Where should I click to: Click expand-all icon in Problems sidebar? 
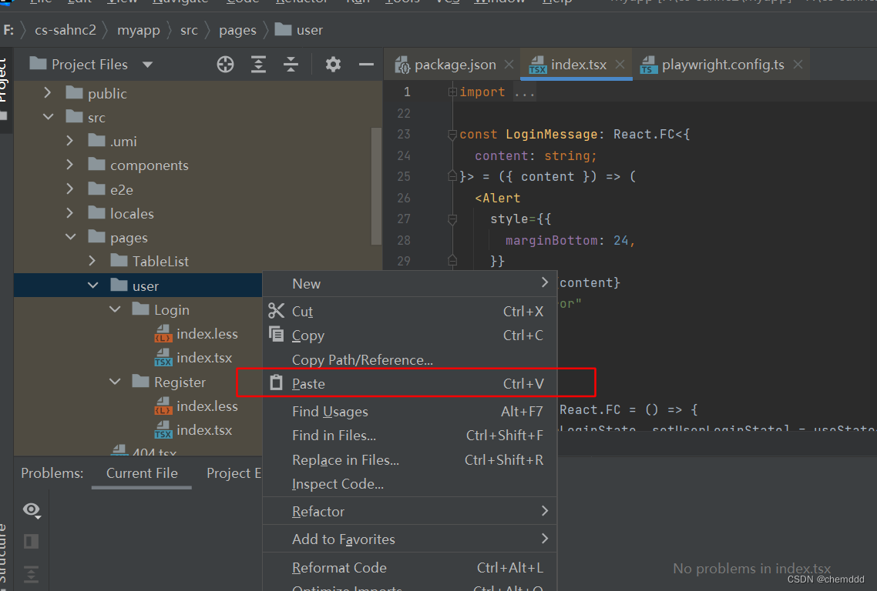[x=32, y=573]
